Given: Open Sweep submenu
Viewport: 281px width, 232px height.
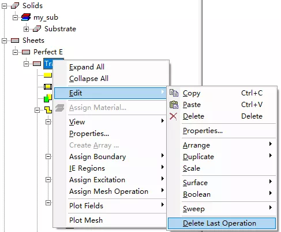Looking at the screenshot, I should (x=222, y=209).
